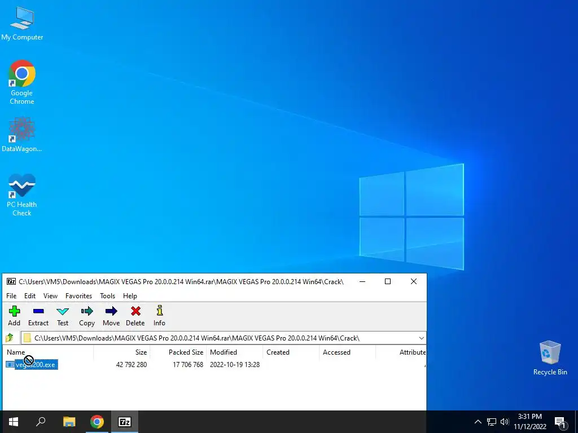
Task: Minimize the 7-Zip window
Action: click(x=362, y=282)
